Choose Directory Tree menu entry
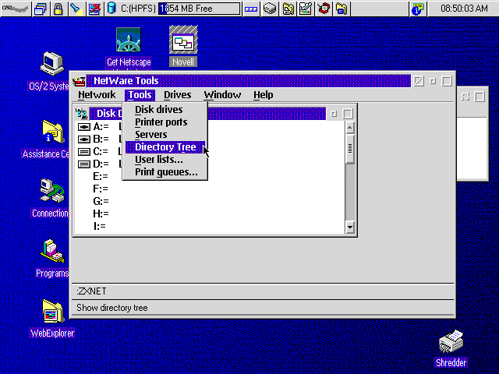Image resolution: width=499 pixels, height=374 pixels. (165, 147)
